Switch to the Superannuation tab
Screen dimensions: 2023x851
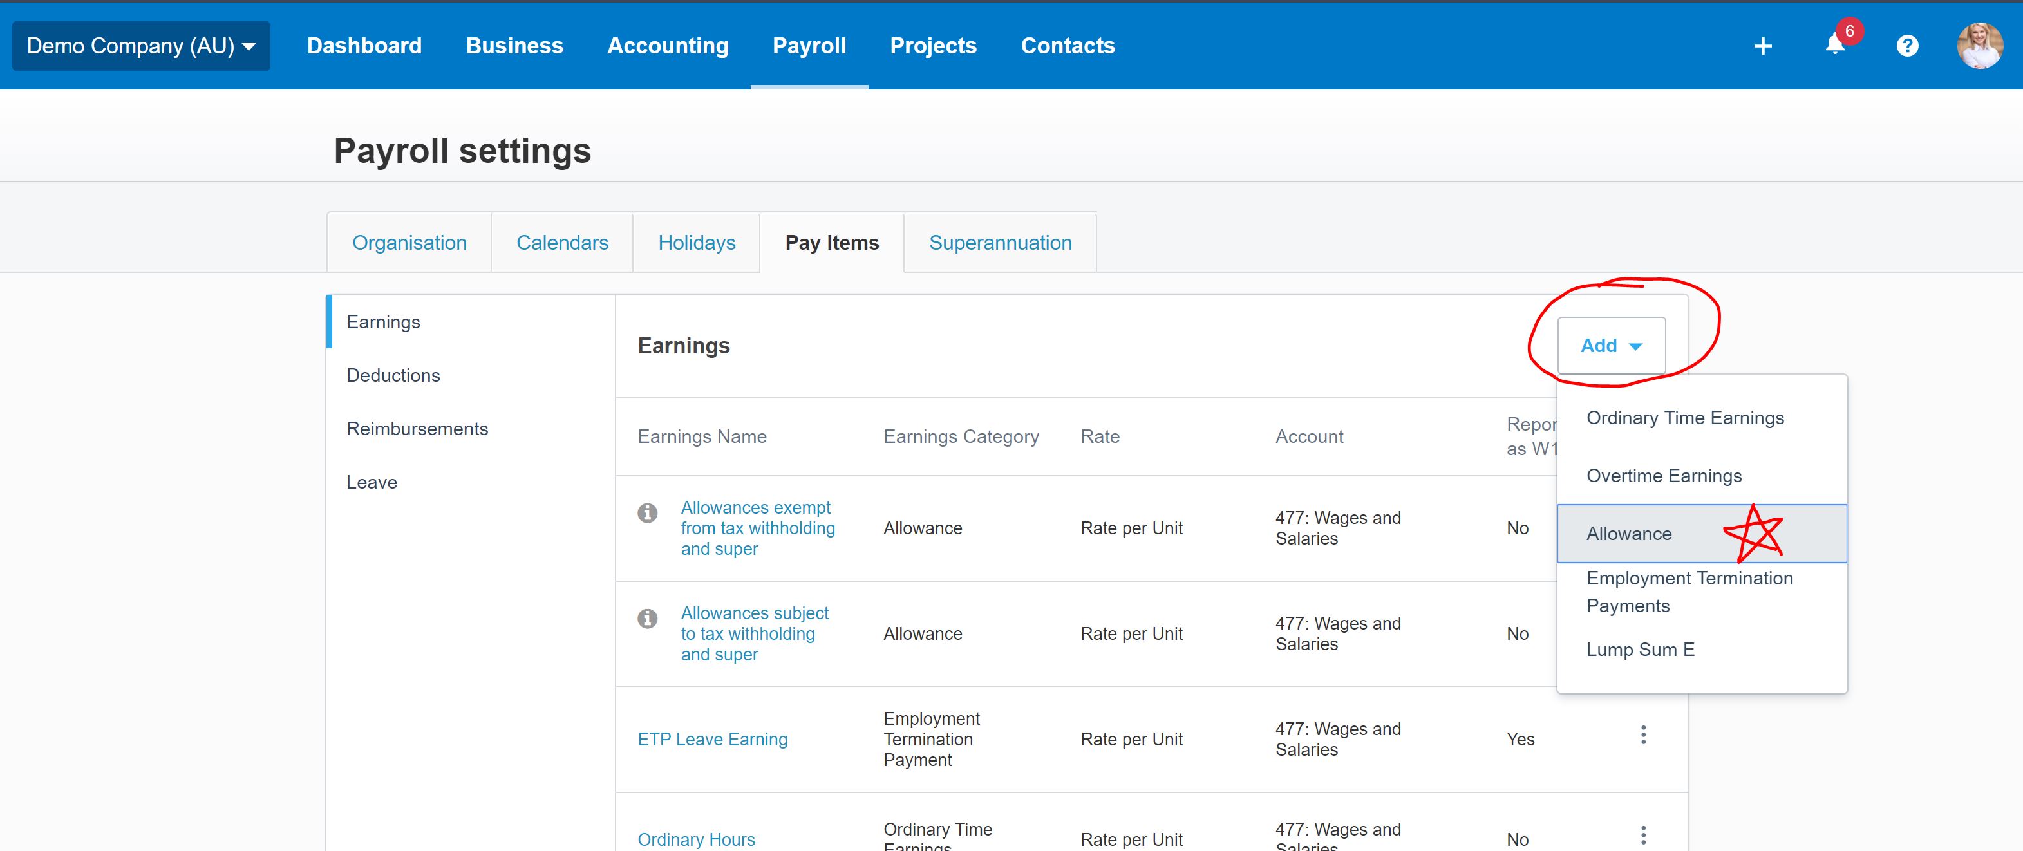tap(1000, 242)
